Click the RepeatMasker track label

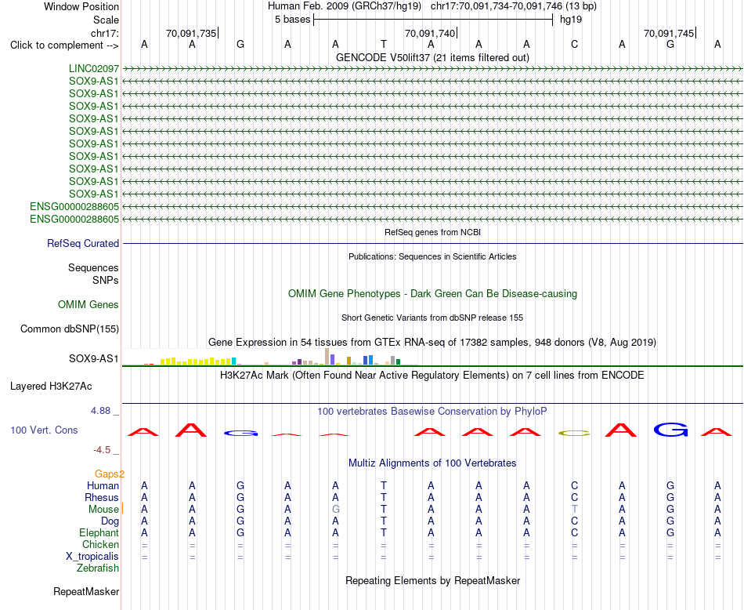(x=86, y=591)
